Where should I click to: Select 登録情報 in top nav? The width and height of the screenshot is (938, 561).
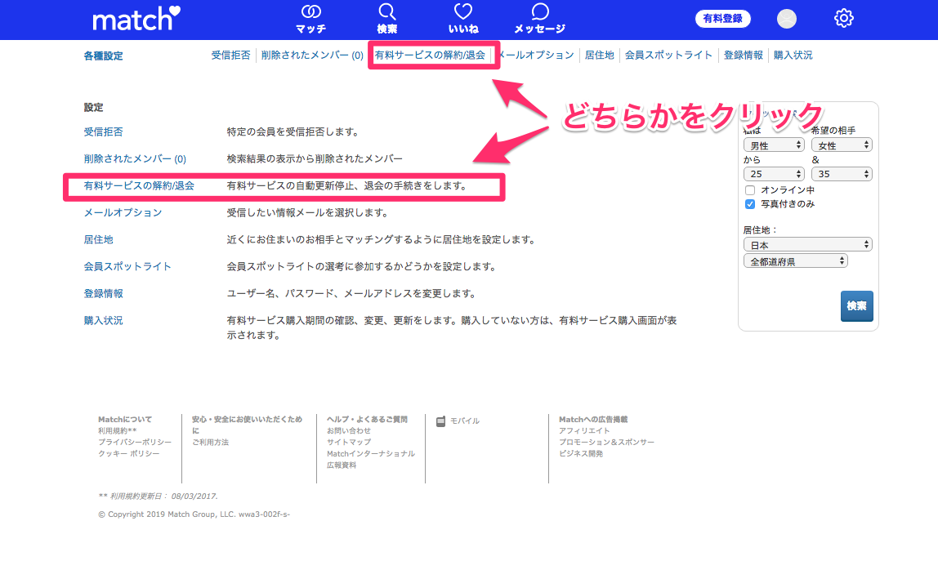(743, 55)
